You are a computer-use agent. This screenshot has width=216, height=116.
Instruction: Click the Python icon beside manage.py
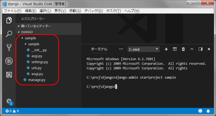click(x=25, y=80)
